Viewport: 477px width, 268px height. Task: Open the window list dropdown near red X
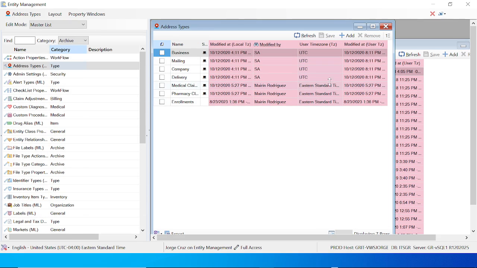tap(442, 14)
